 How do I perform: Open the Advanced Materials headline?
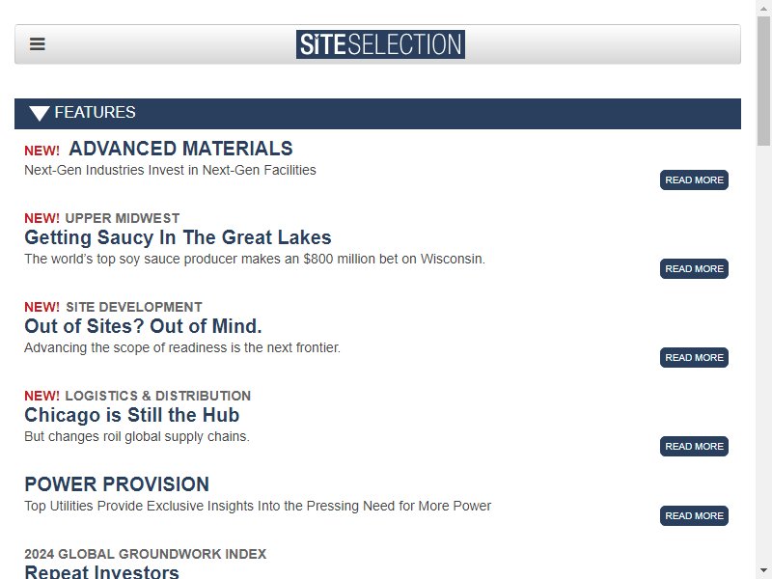180,149
